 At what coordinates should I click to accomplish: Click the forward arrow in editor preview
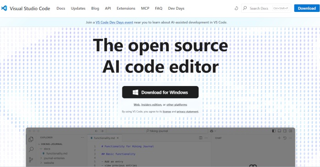[x=102, y=131]
